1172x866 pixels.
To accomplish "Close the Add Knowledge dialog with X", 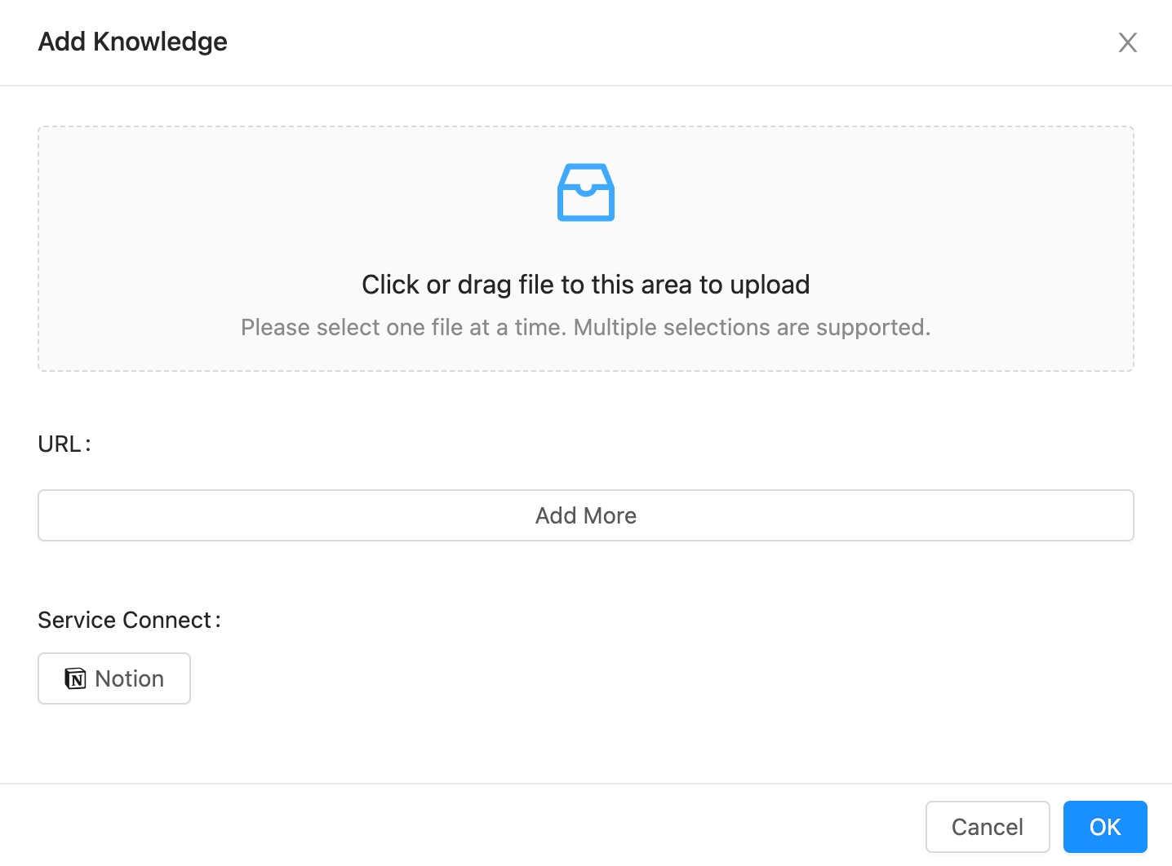I will (1127, 42).
